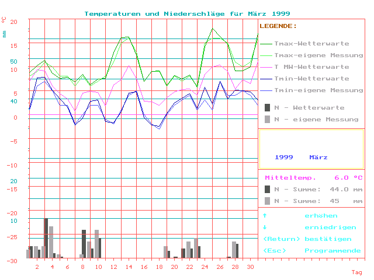The width and height of the screenshot is (374, 280).
Task: Click the LEGENDE heading
Action: pos(278,26)
